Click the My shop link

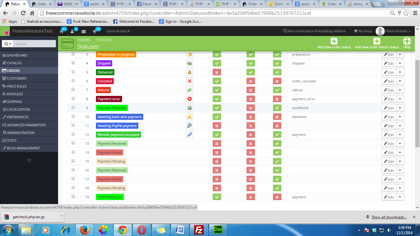[363, 31]
